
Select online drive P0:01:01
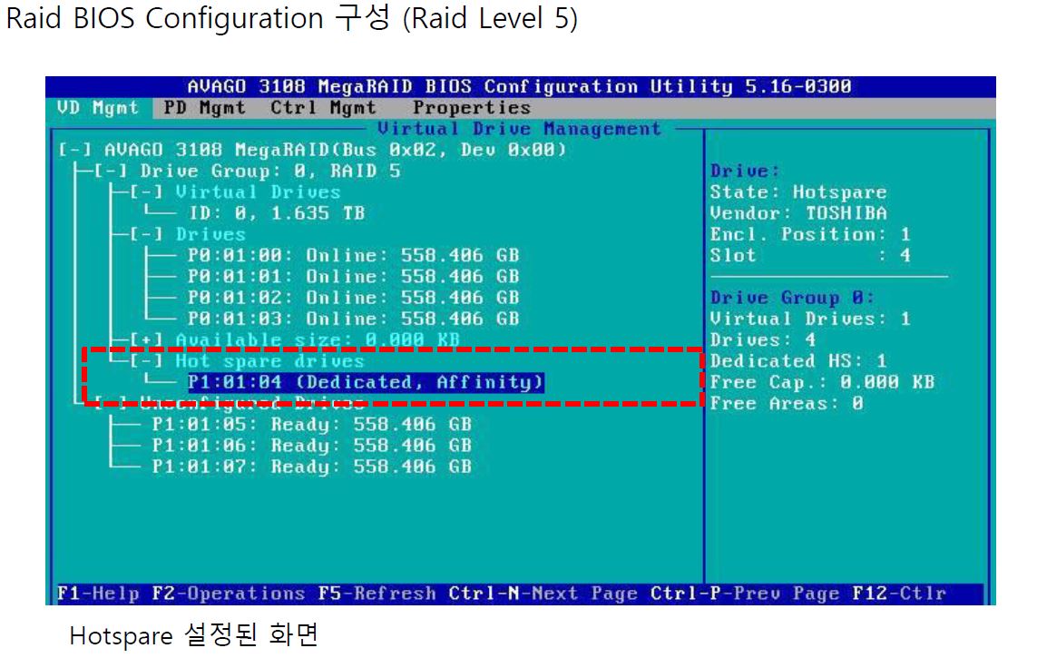[x=353, y=277]
